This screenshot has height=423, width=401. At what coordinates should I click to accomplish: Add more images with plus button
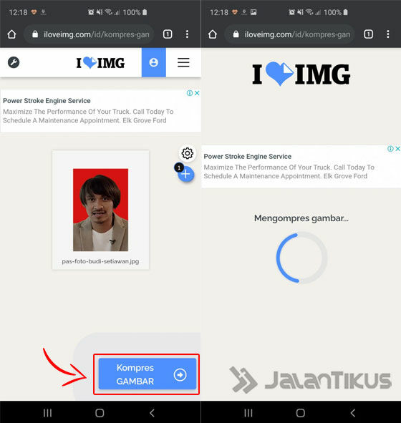(x=186, y=174)
